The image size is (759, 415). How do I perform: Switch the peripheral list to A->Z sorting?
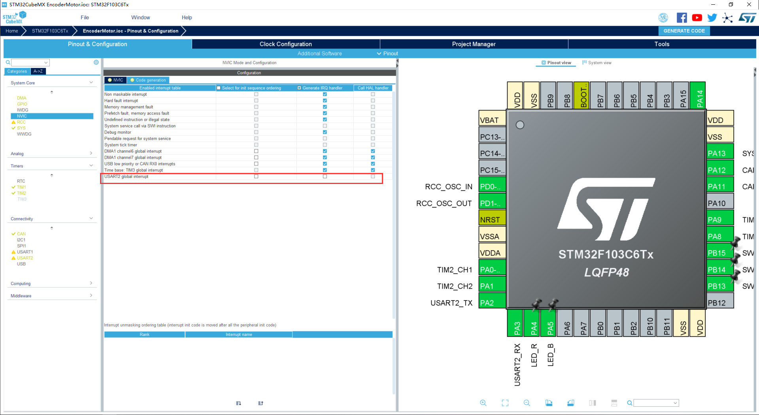coord(38,71)
